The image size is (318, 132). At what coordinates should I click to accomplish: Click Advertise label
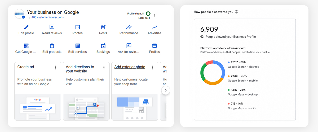pos(154,33)
